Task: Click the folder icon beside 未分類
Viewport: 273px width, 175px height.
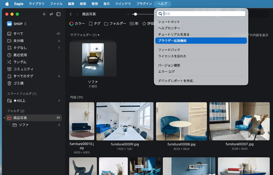Action: [x=9, y=41]
